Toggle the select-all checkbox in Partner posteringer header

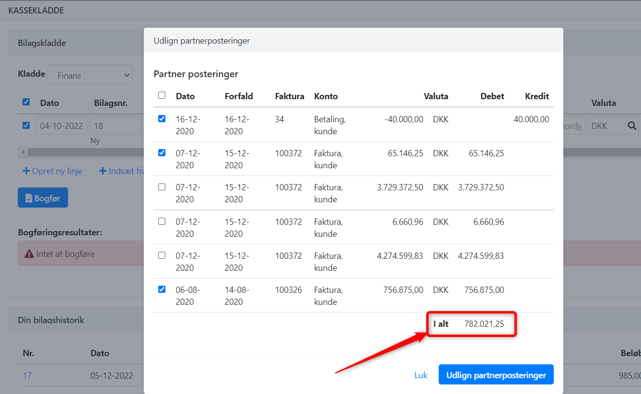coord(162,95)
